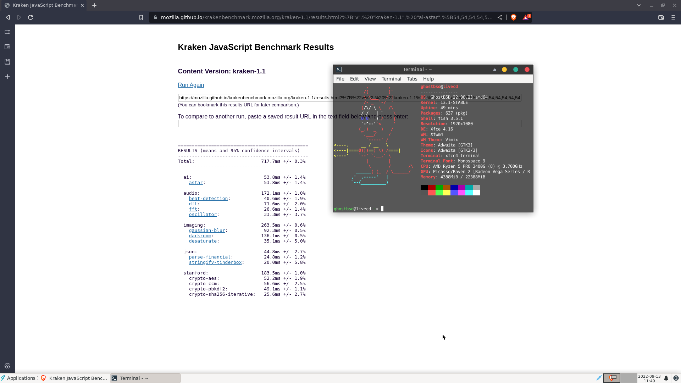Open the Terminal menu in the terminal window

pos(391,79)
